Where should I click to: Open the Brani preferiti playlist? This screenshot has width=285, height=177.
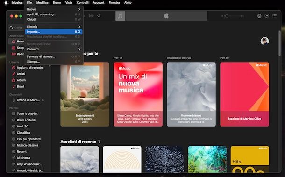29,120
